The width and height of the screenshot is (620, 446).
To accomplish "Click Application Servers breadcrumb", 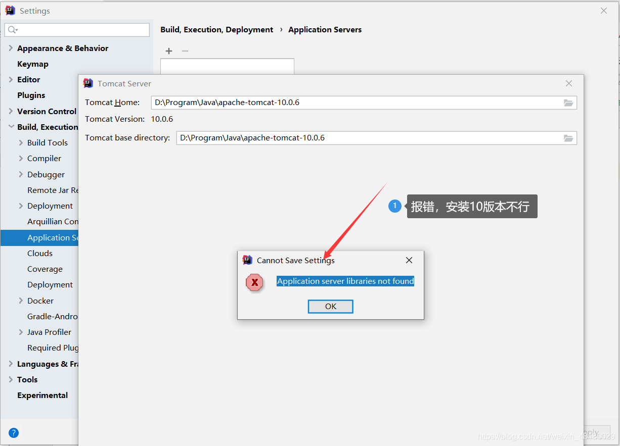I will pos(325,29).
